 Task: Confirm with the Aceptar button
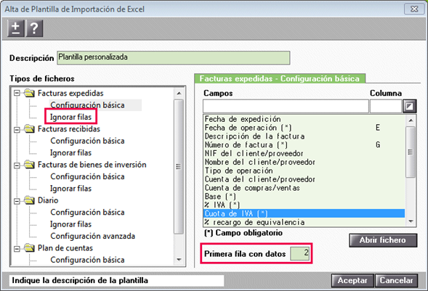352,280
